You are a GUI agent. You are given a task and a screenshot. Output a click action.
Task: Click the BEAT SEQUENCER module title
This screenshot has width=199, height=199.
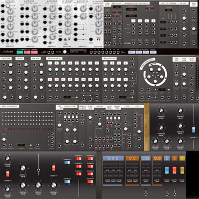(x=10, y=107)
